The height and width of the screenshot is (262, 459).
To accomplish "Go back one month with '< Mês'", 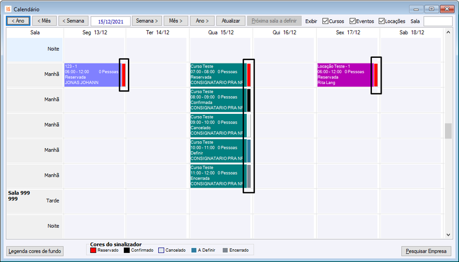I will pos(44,21).
